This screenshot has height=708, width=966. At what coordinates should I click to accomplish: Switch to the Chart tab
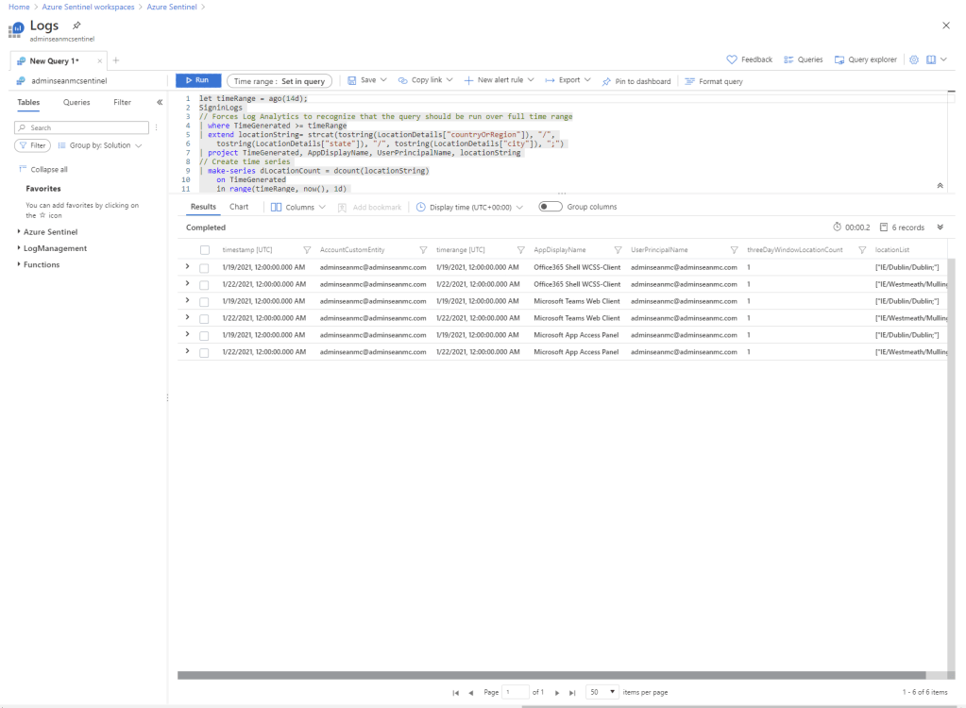pos(239,207)
